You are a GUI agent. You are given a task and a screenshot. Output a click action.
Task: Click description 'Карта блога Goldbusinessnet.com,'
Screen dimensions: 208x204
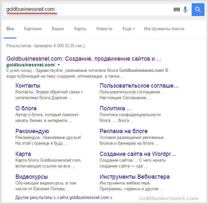[48, 160]
